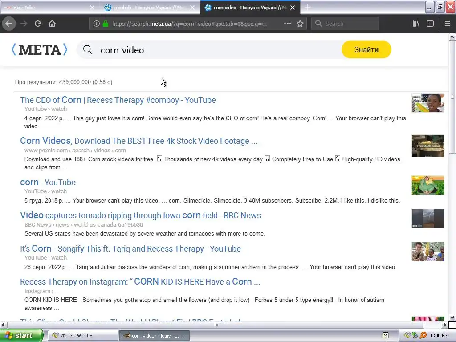Click the magnifier icon in META search box

coord(88,50)
